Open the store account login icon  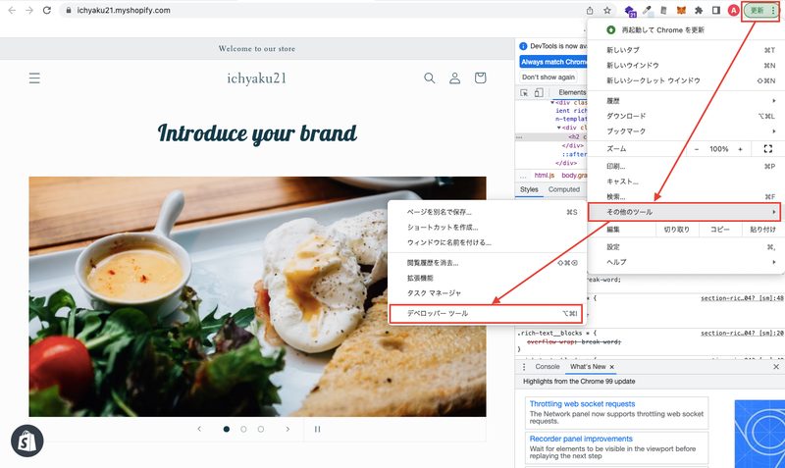454,78
